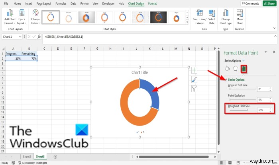The width and height of the screenshot is (279, 165).
Task: Open Chart Elements plus button
Action: (x=194, y=70)
